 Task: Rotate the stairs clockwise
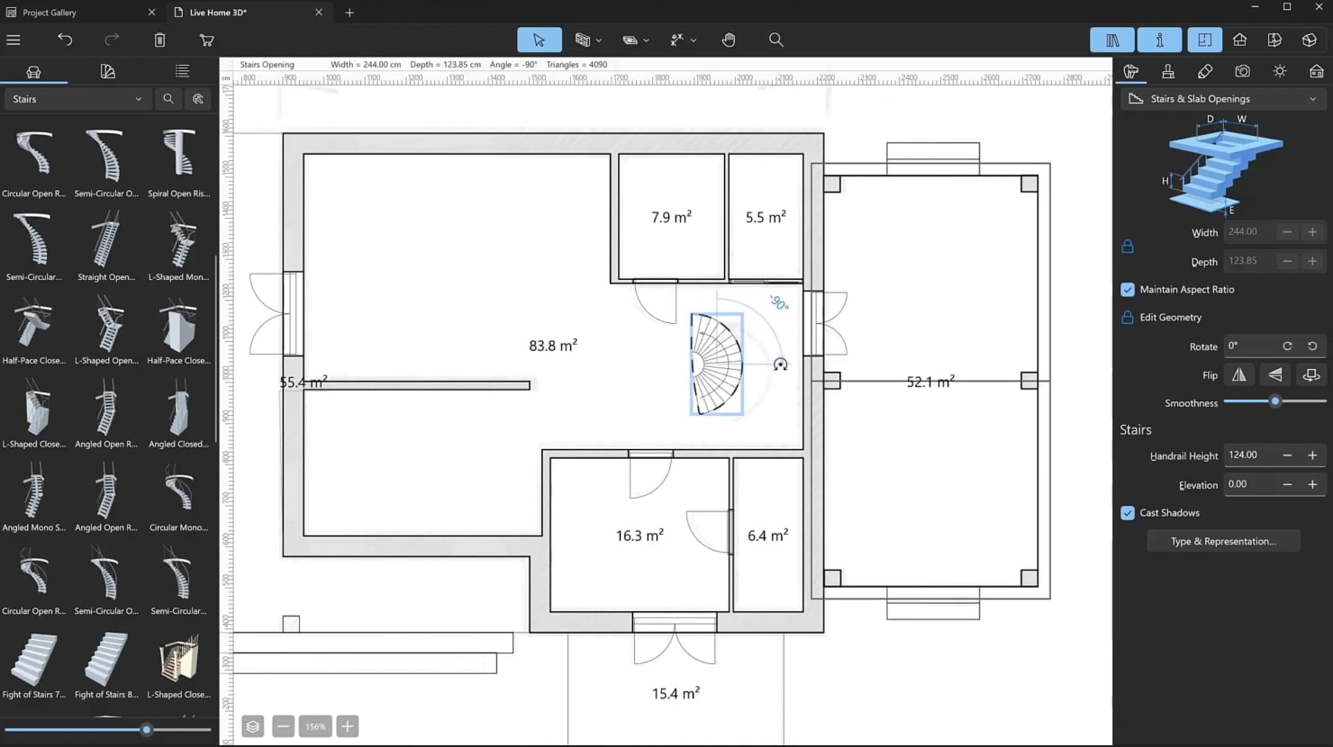coord(1287,346)
